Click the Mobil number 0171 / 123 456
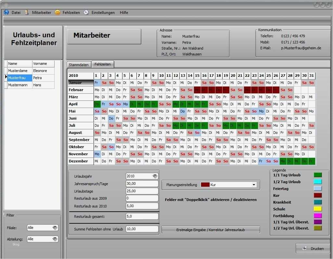 (x=293, y=42)
